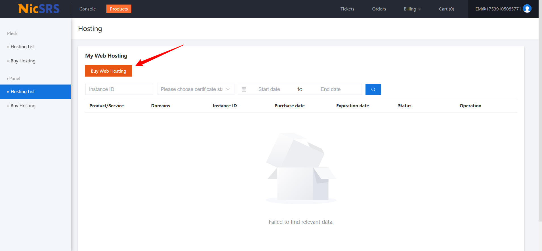The height and width of the screenshot is (251, 542).
Task: Click the Hosting page title
Action: point(90,29)
